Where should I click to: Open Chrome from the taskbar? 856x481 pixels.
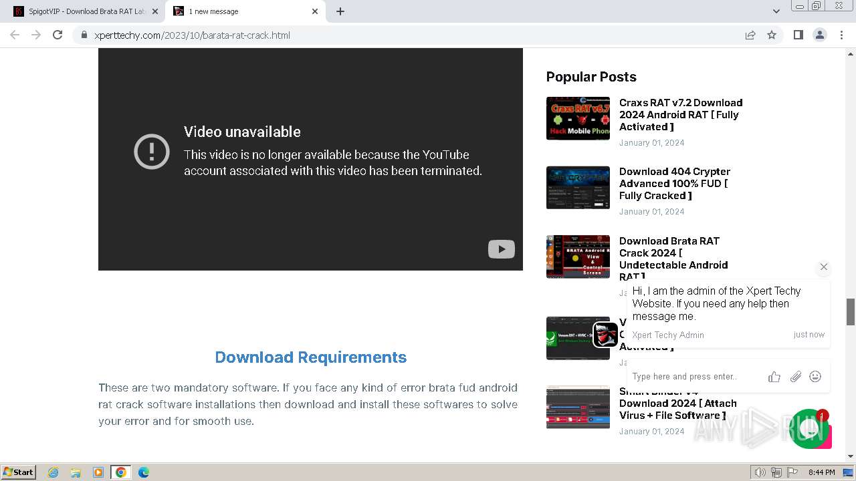click(x=121, y=472)
